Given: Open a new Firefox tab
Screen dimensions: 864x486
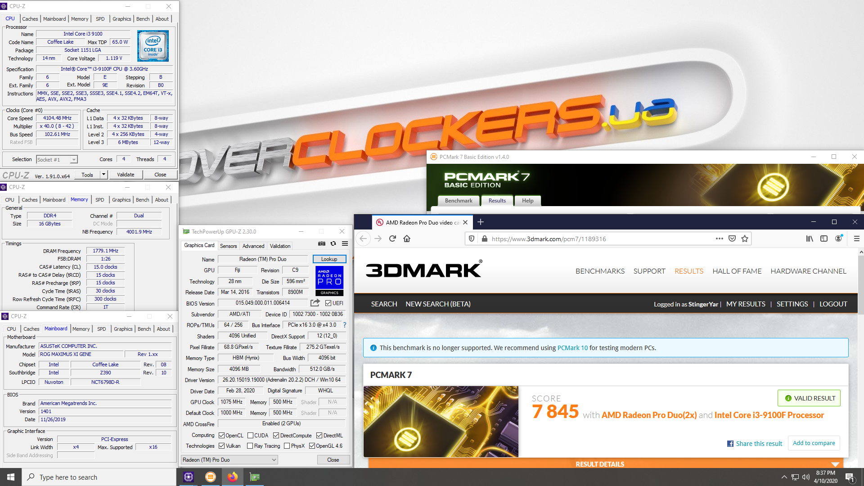Looking at the screenshot, I should coord(481,222).
